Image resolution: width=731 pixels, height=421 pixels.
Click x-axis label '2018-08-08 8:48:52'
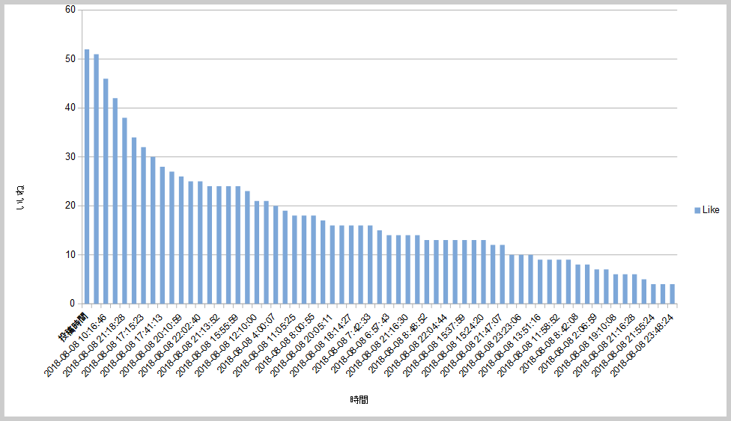(398, 343)
